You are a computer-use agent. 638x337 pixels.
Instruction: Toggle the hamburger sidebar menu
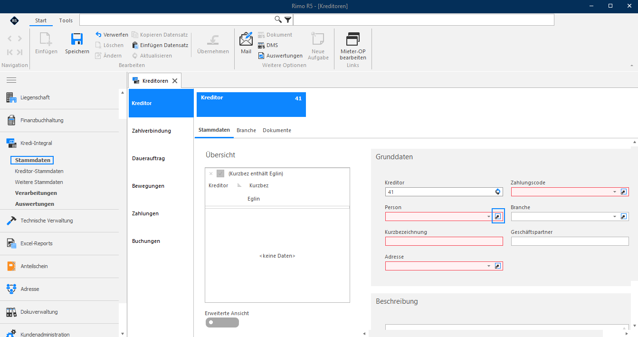pyautogui.click(x=11, y=80)
